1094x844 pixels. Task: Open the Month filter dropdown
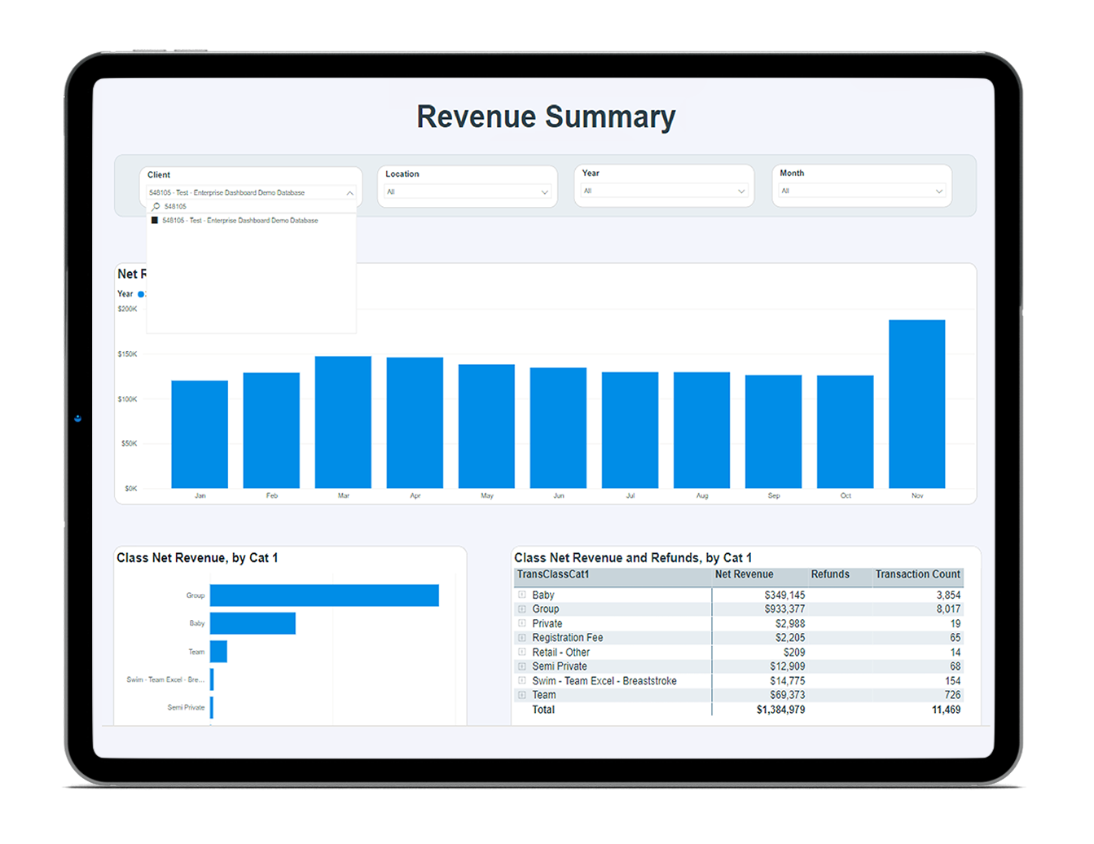click(862, 191)
